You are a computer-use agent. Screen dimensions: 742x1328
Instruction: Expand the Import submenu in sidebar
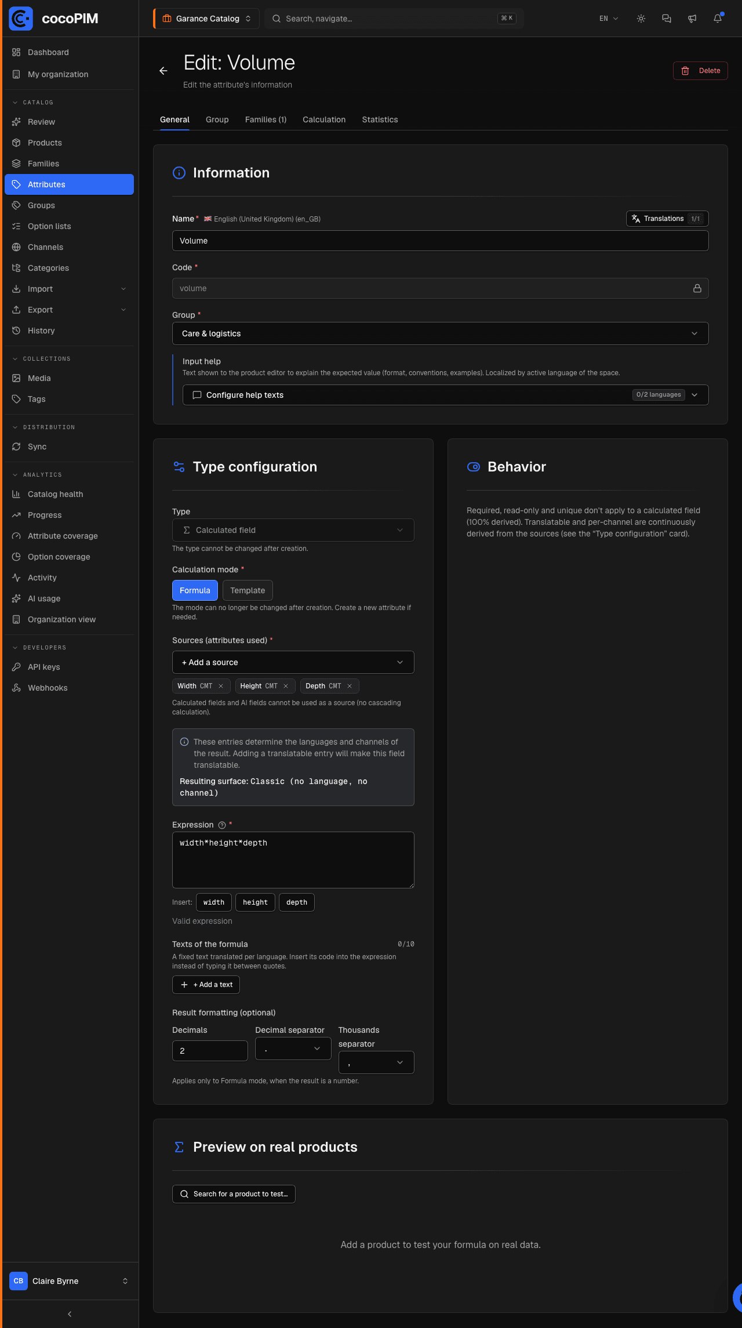[x=70, y=289]
